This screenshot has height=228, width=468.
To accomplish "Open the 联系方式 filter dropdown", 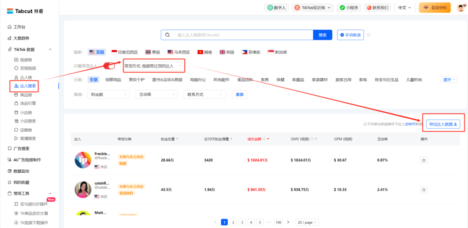I will tap(205, 94).
